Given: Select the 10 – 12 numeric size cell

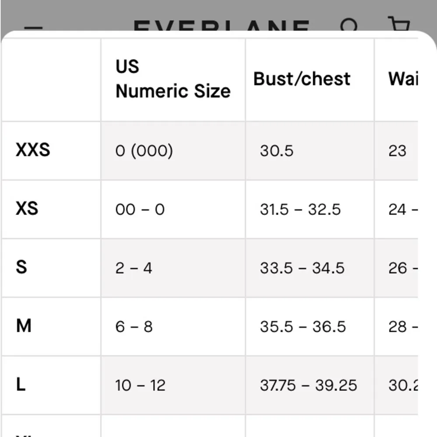Looking at the screenshot, I should [x=140, y=385].
